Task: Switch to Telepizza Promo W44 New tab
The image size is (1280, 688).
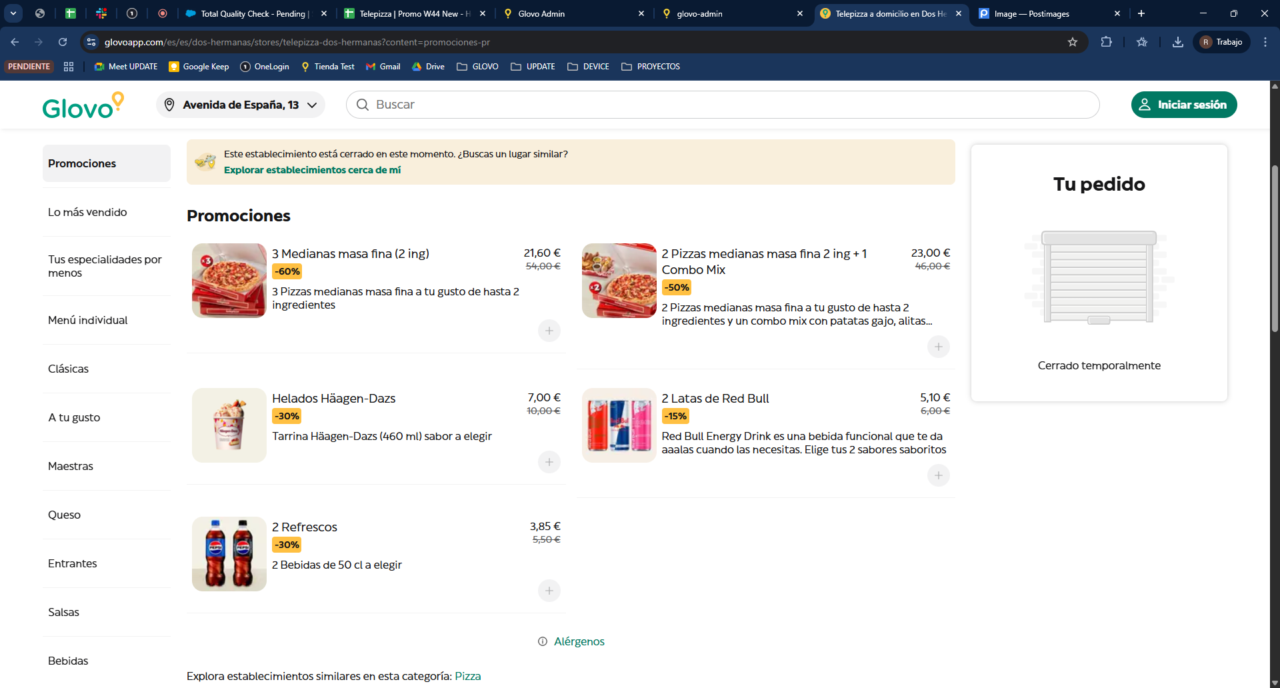Action: coord(415,13)
